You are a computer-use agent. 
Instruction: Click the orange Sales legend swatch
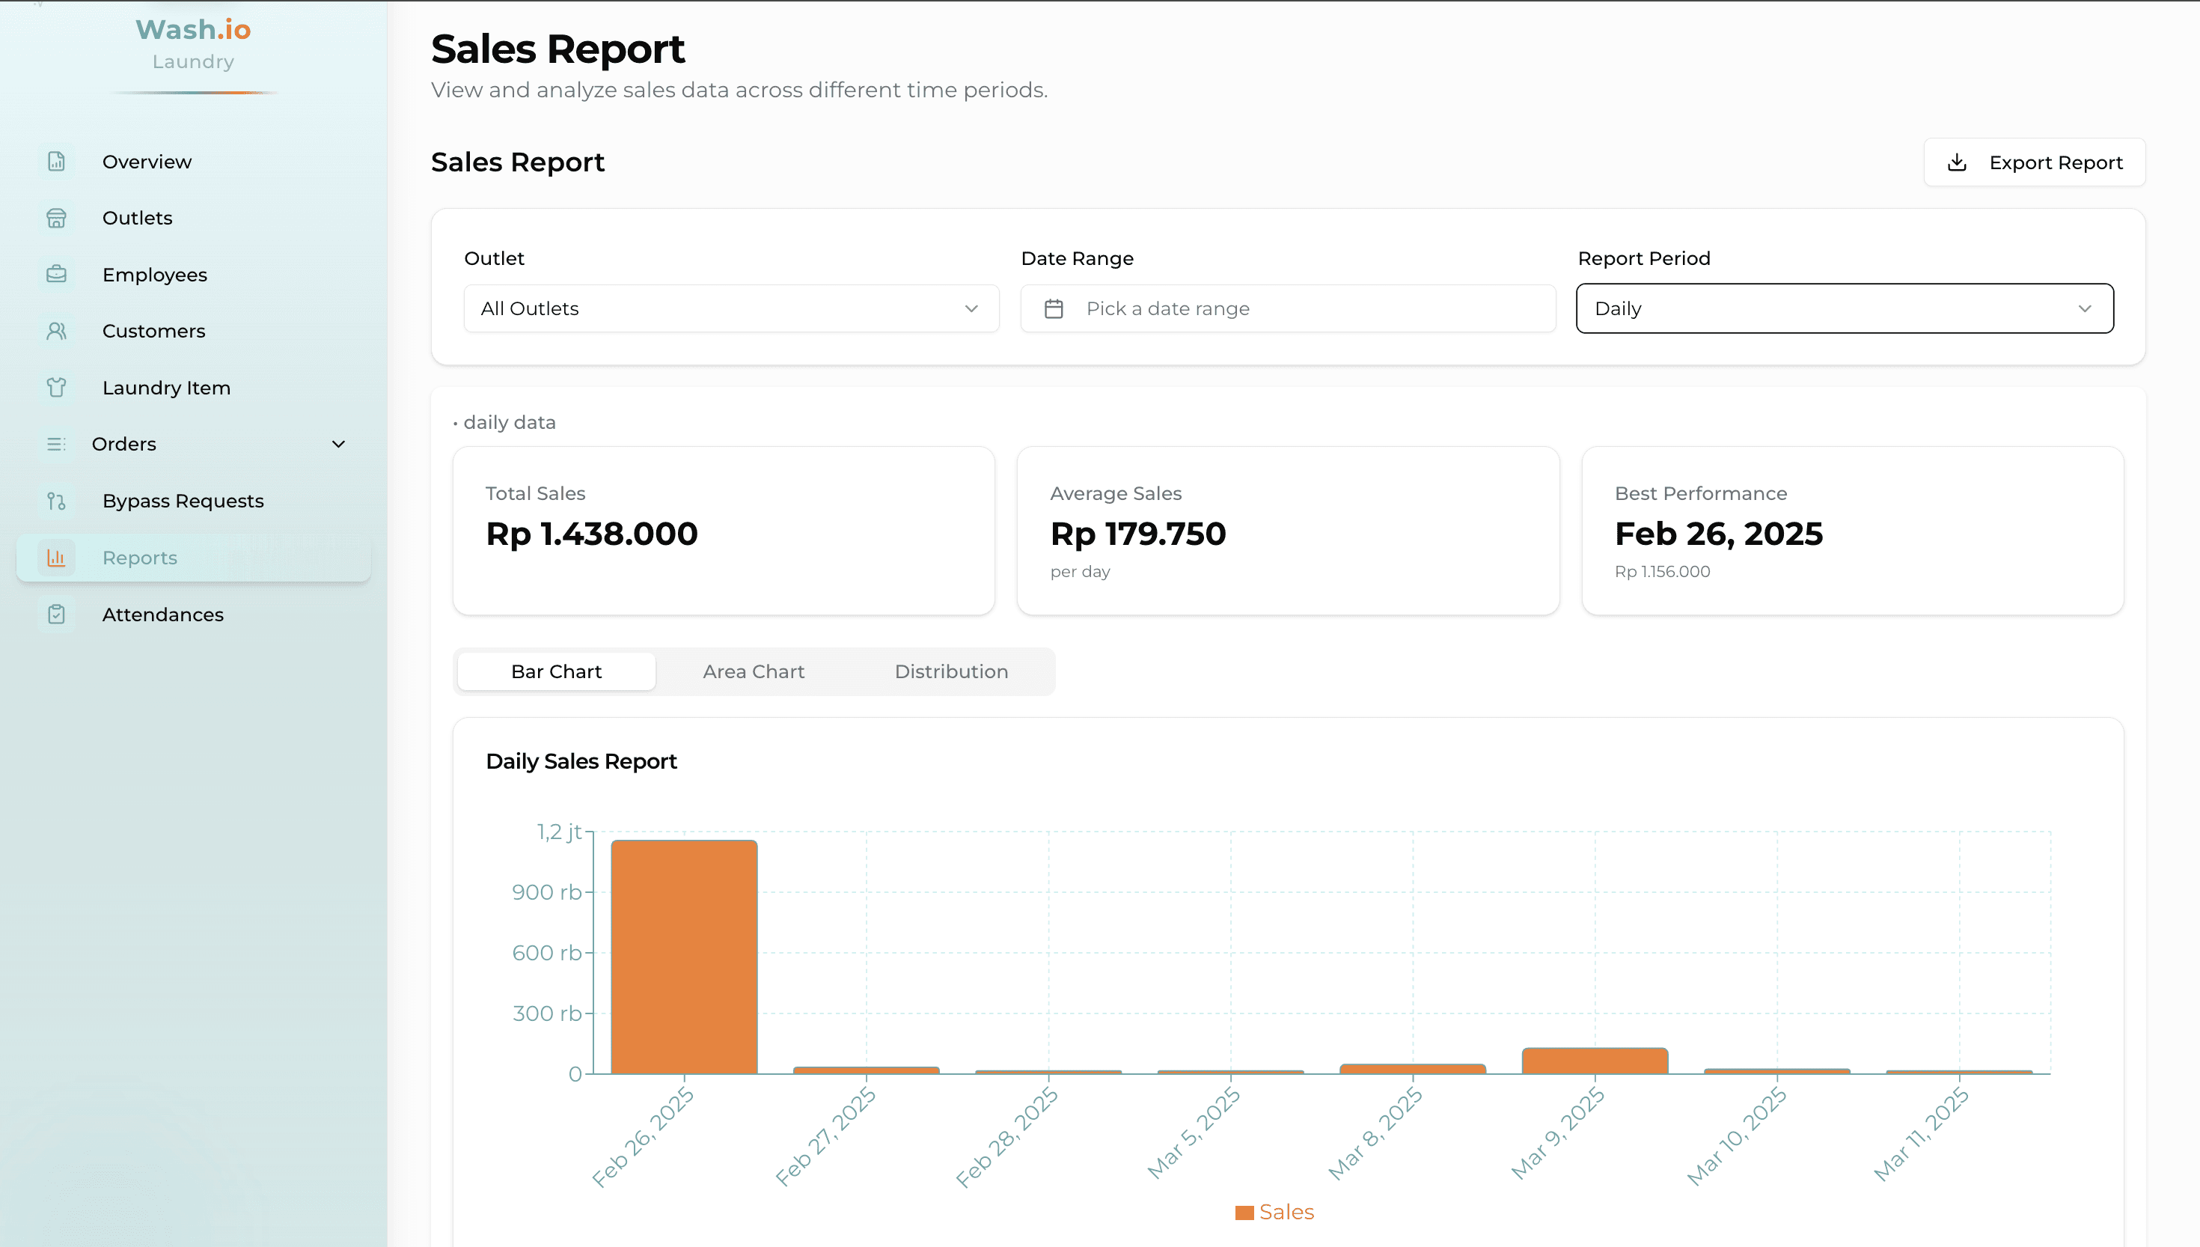1244,1211
